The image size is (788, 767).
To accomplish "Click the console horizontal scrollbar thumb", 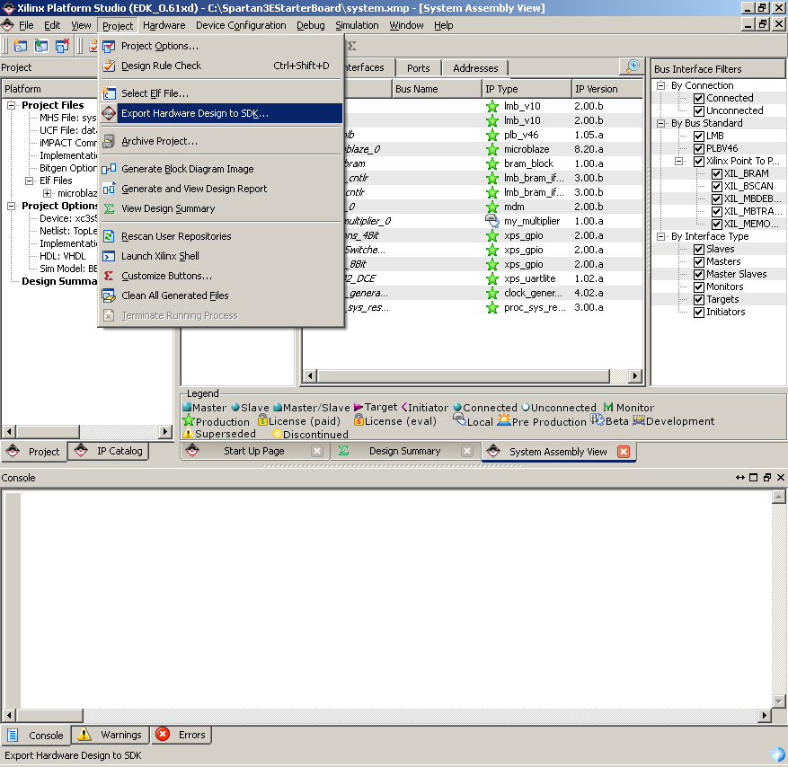I will (49, 715).
